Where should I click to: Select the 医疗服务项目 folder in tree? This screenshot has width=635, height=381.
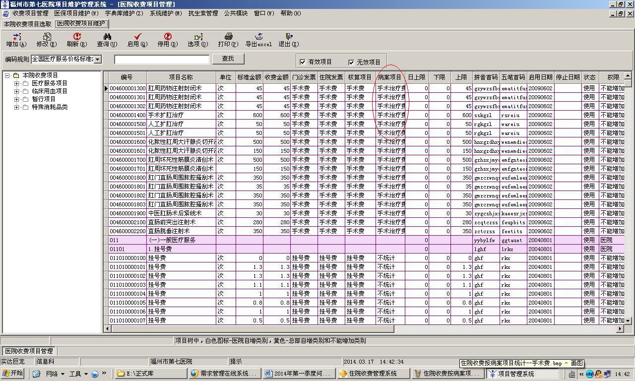tap(50, 83)
